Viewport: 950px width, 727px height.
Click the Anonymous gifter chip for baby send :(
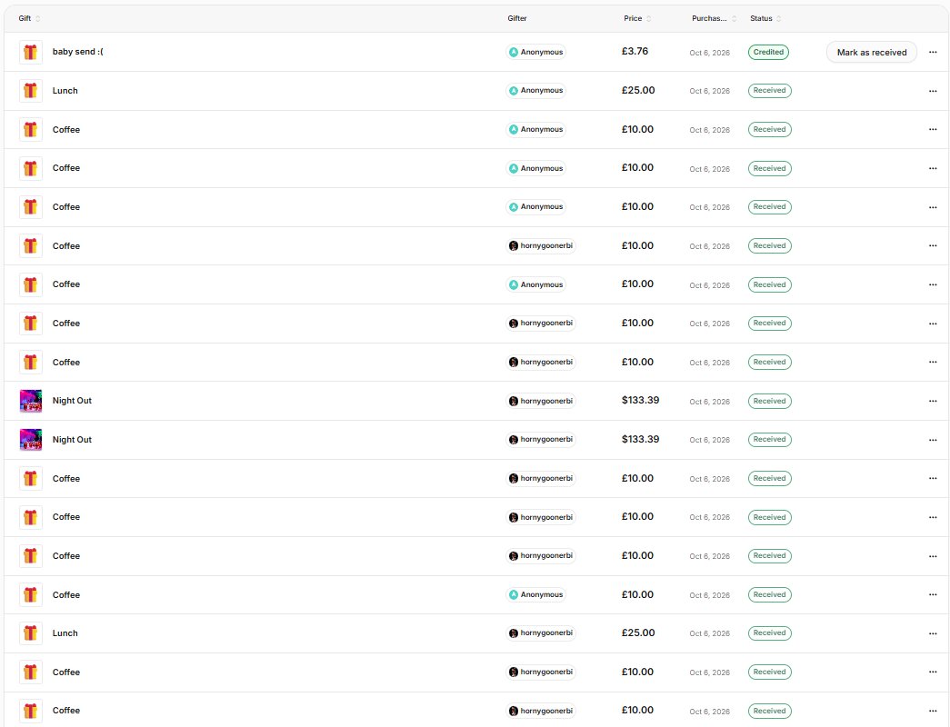(x=536, y=52)
